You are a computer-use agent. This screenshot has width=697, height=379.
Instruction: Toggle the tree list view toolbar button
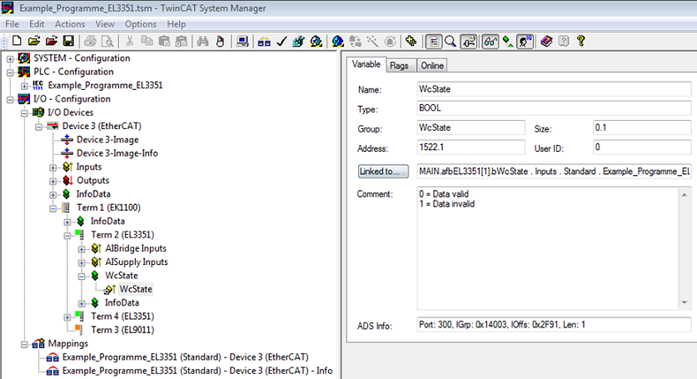(434, 42)
